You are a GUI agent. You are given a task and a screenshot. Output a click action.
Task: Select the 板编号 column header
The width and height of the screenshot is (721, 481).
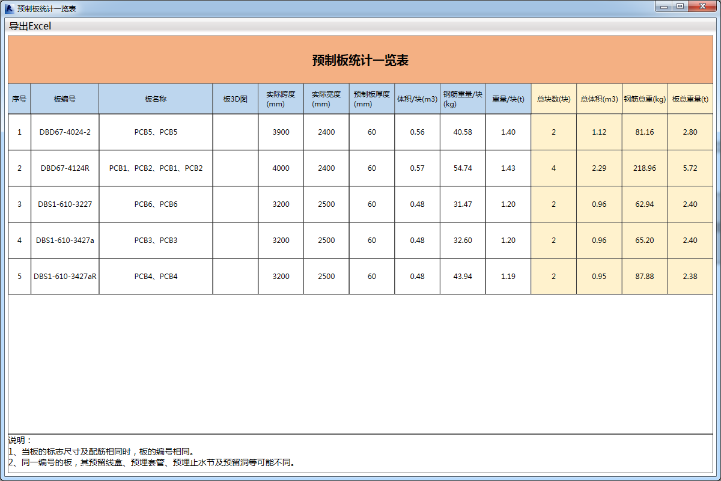point(65,99)
